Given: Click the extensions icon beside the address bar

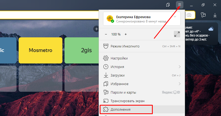Looking at the screenshot, I should coord(203,15).
